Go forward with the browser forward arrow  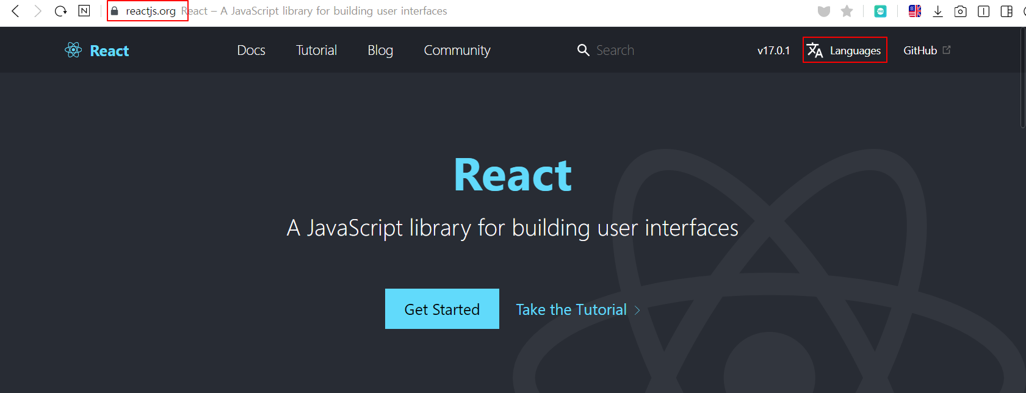pos(38,11)
